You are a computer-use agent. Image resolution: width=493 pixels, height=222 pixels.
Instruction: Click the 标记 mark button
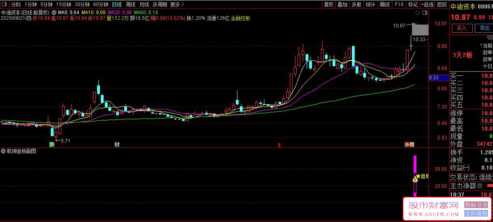pos(413,4)
